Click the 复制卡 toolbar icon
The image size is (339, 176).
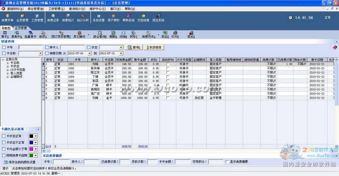coord(17,35)
